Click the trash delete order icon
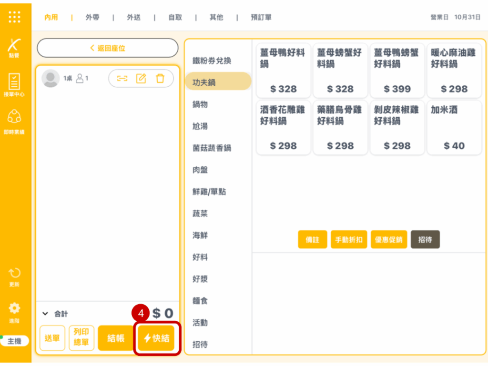The image size is (488, 366). 160,79
